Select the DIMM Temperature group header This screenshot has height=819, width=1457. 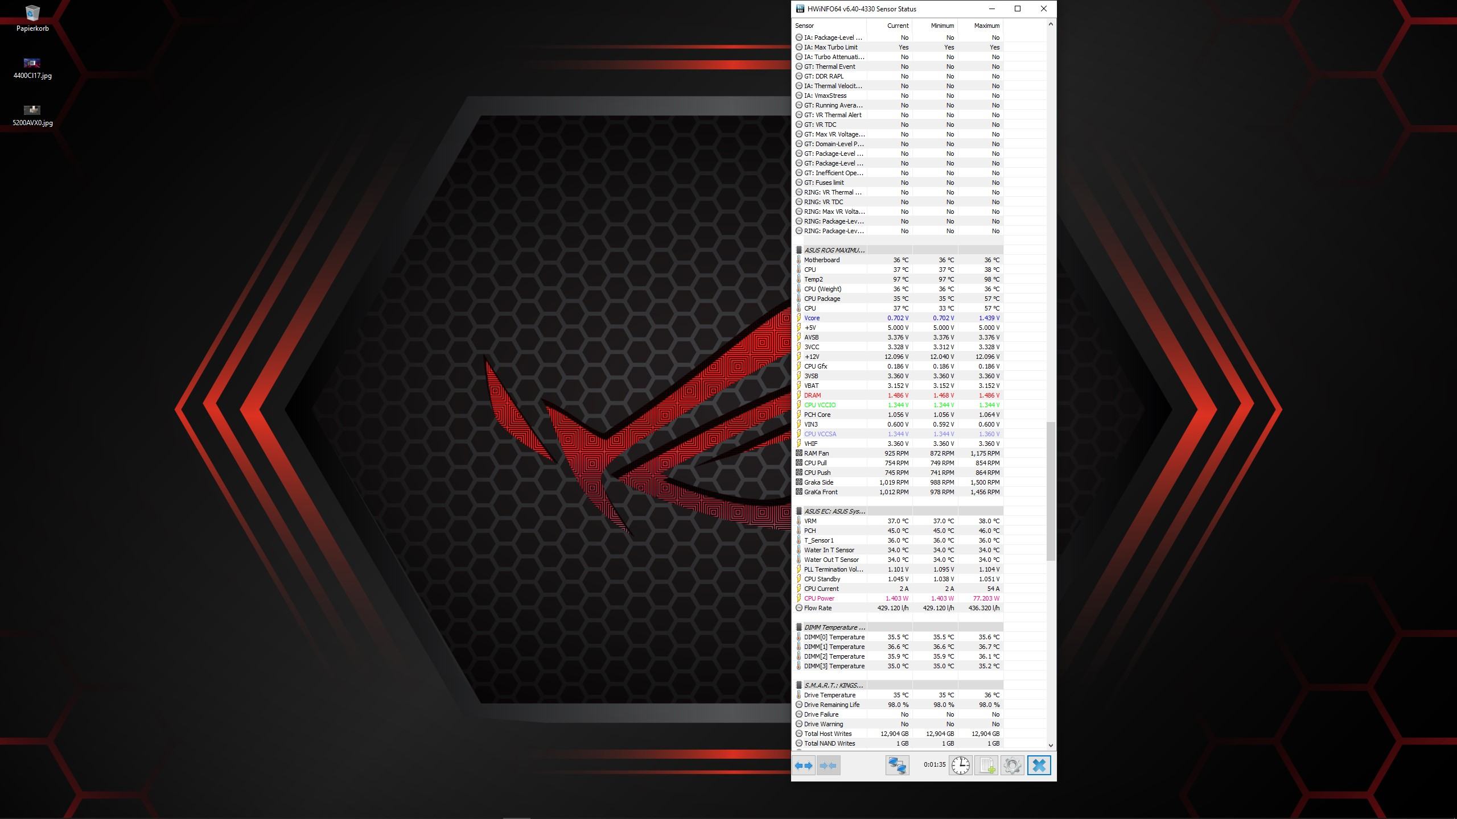click(835, 627)
